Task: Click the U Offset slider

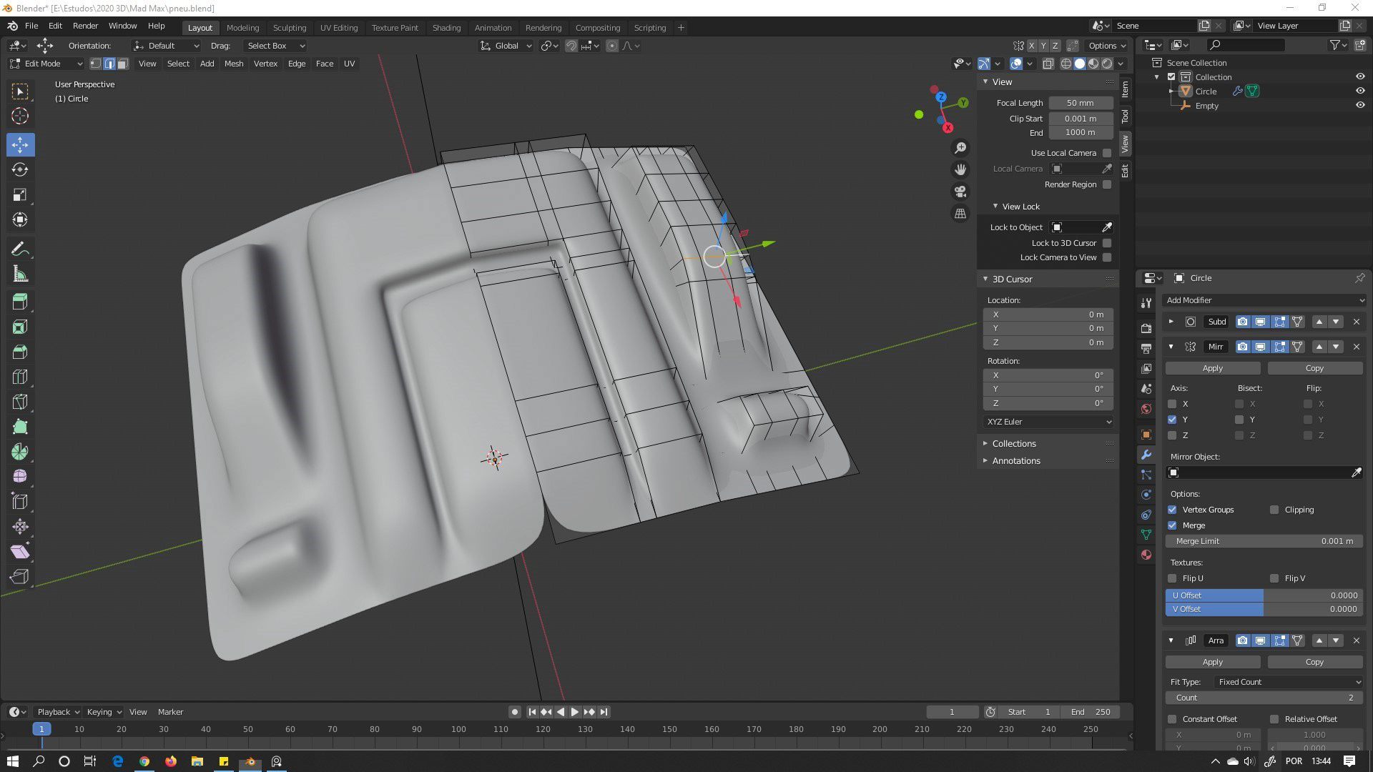Action: [x=1264, y=595]
